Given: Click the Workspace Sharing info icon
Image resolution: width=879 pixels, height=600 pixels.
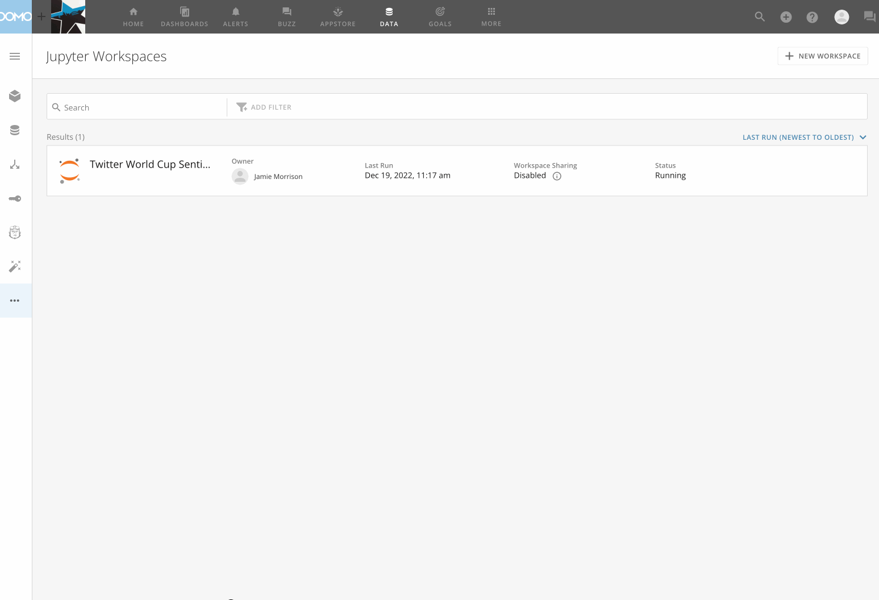Looking at the screenshot, I should [557, 176].
